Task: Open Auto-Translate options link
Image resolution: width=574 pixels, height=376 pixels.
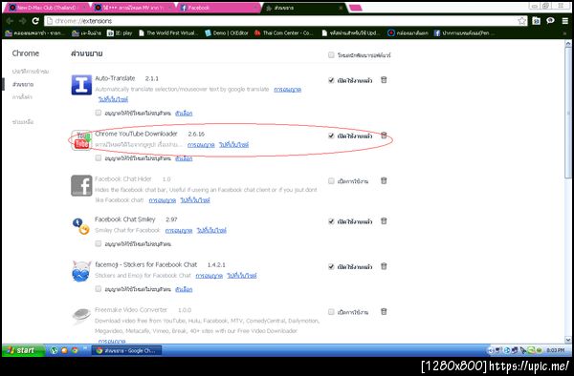Action: point(184,113)
